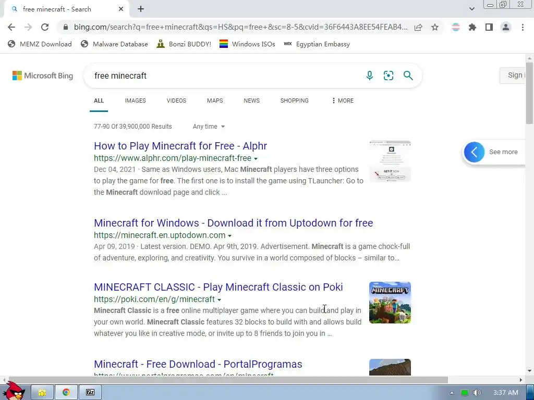Open Alphr result thumbnail image

click(x=390, y=161)
